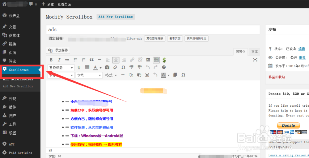Toggle bold formatting in editor toolbar
The width and height of the screenshot is (309, 158).
[x=51, y=60]
